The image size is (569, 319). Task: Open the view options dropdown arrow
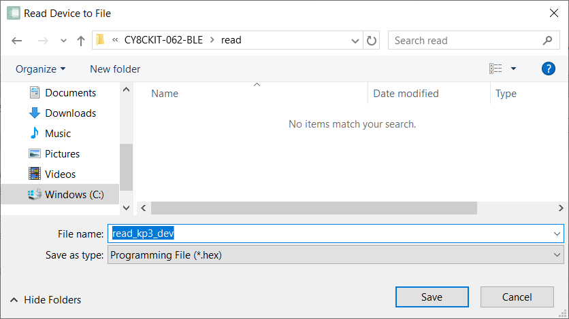(x=513, y=69)
